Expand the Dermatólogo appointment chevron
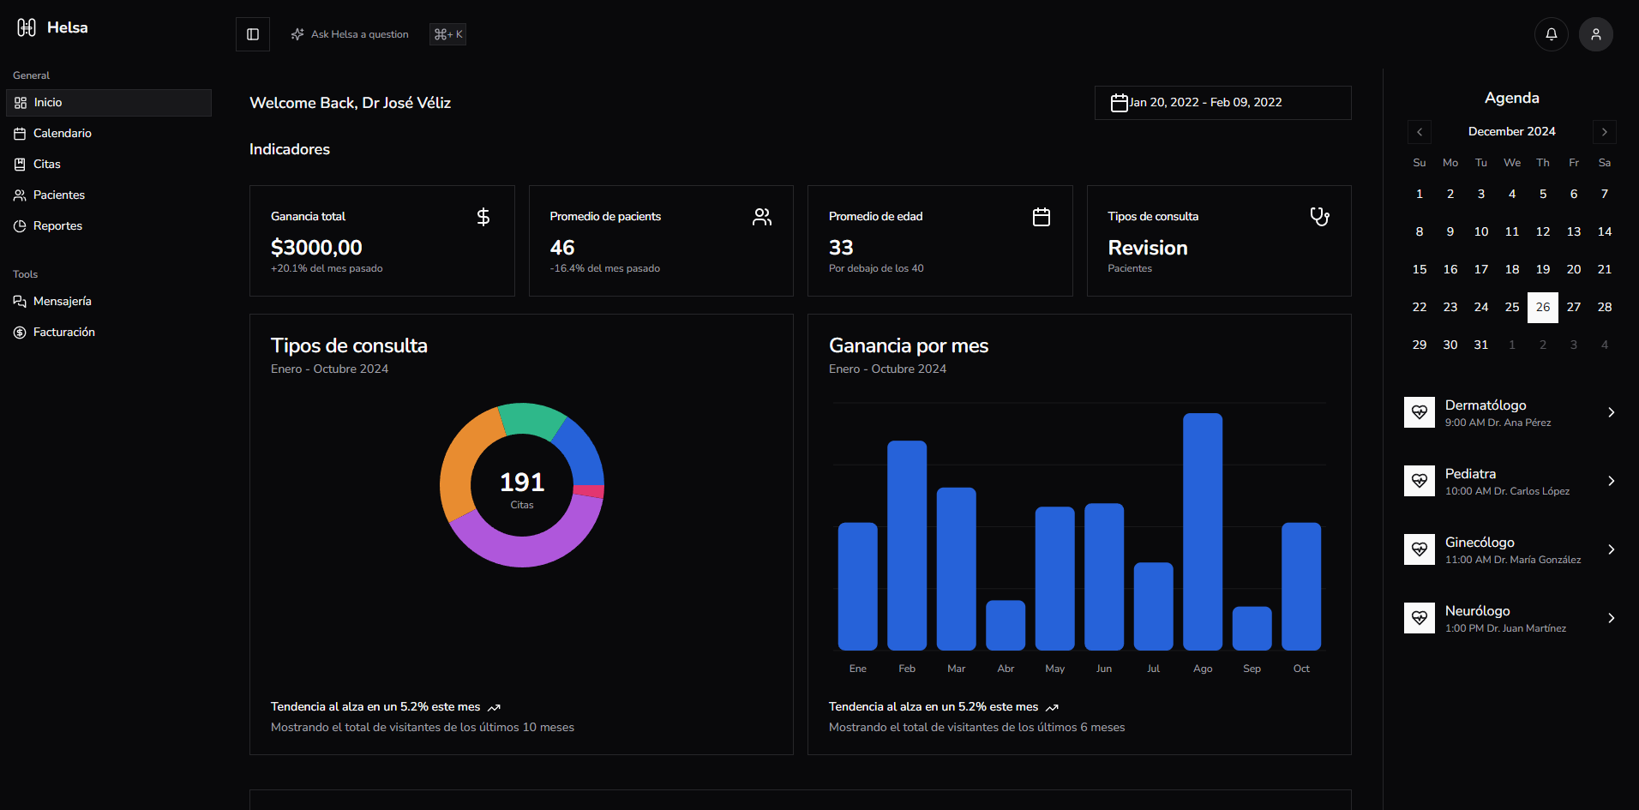 pyautogui.click(x=1612, y=412)
